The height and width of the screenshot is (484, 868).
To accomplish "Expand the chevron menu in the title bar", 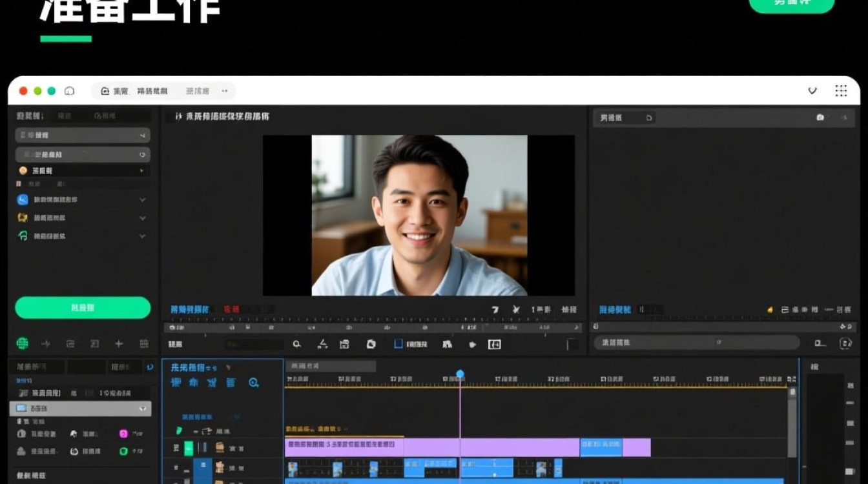I will pyautogui.click(x=812, y=91).
